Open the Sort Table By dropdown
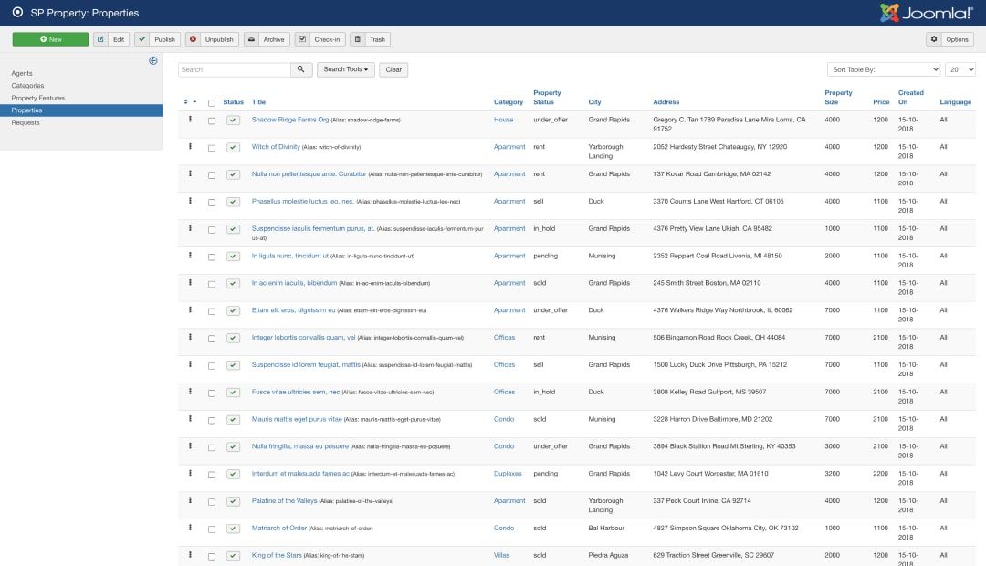 click(x=884, y=69)
